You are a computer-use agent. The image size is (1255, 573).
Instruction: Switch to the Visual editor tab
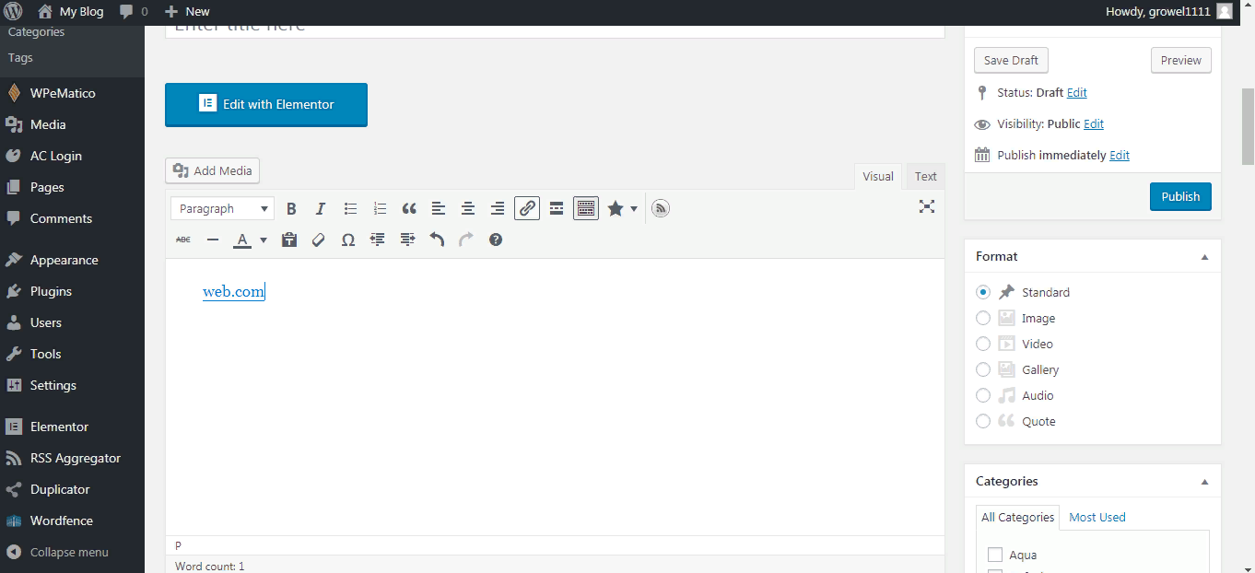tap(878, 176)
